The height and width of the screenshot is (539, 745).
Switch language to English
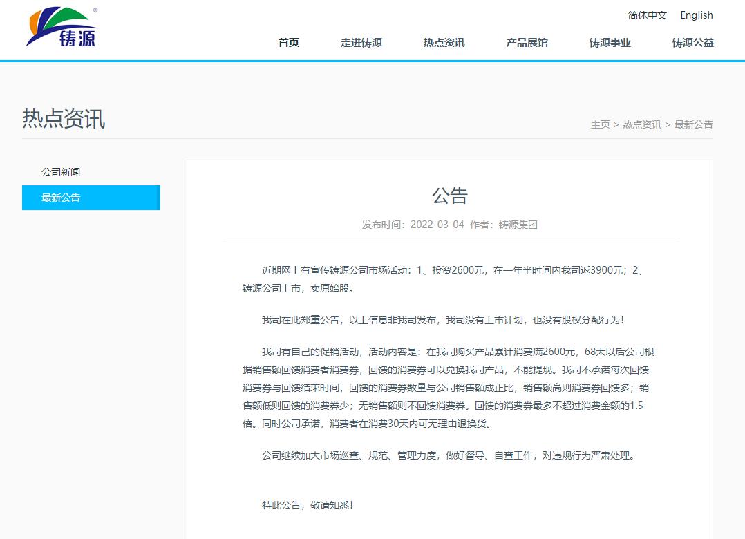(x=697, y=15)
